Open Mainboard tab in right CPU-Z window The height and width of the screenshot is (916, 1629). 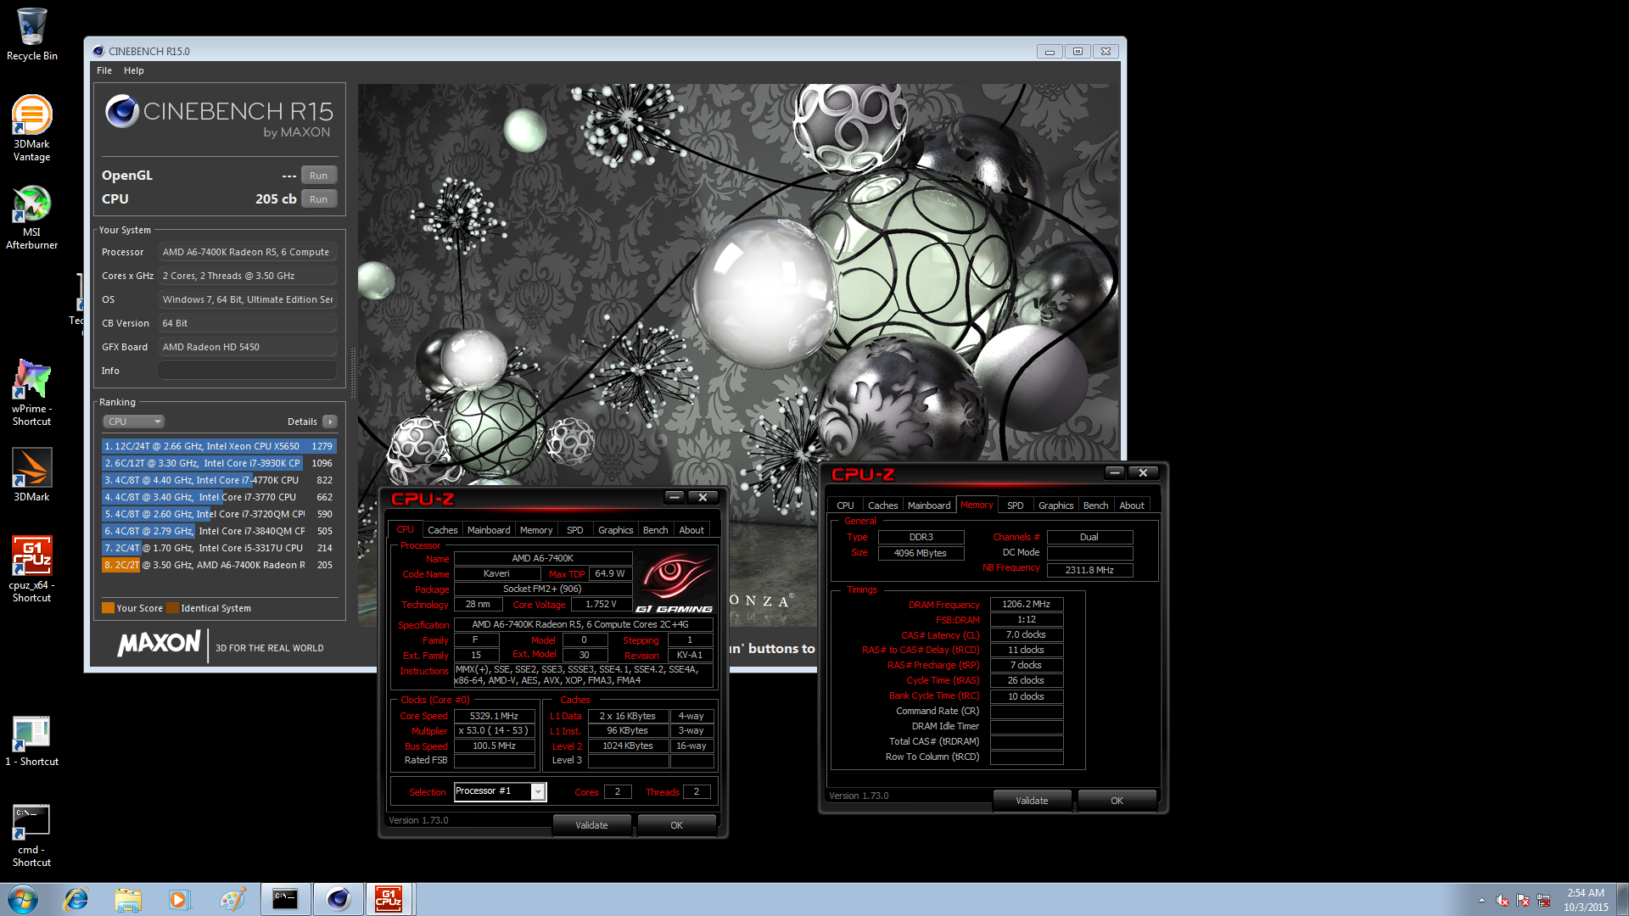[929, 505]
